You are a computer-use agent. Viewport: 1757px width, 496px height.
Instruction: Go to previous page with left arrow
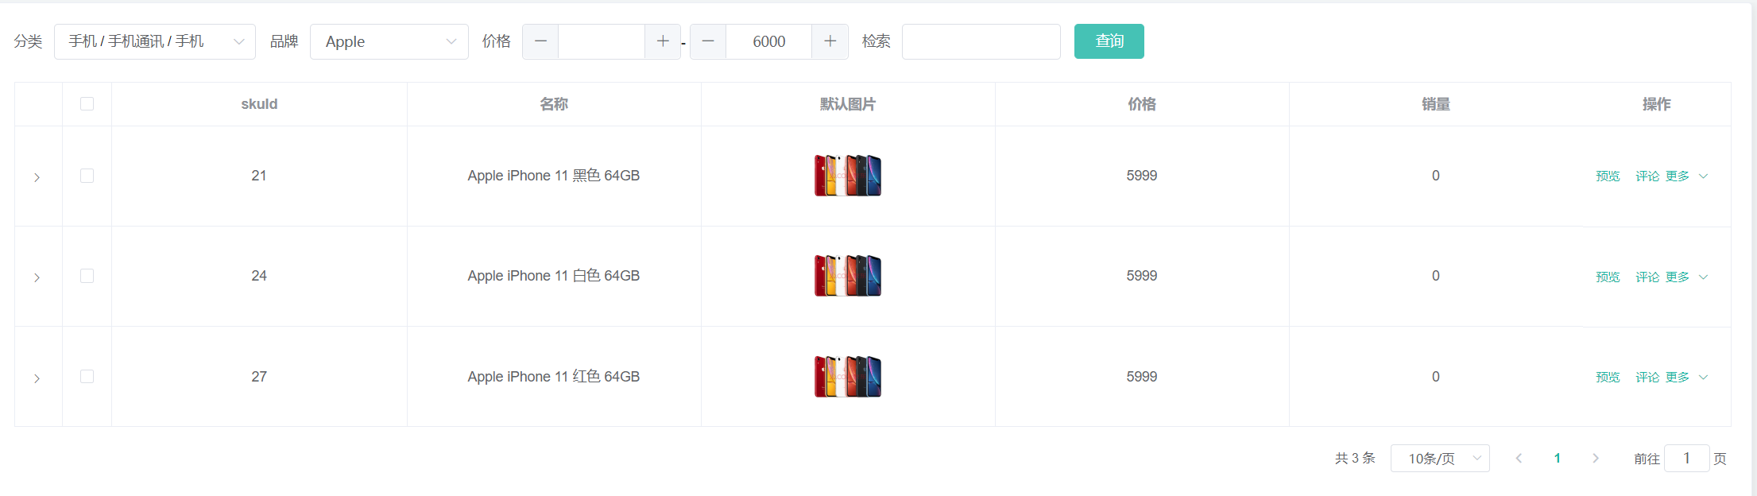[1519, 459]
